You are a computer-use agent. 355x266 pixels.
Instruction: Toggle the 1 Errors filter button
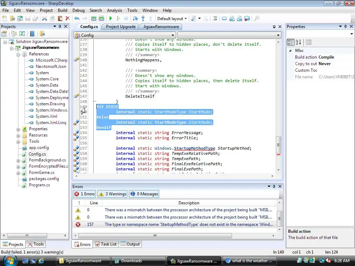coord(85,194)
